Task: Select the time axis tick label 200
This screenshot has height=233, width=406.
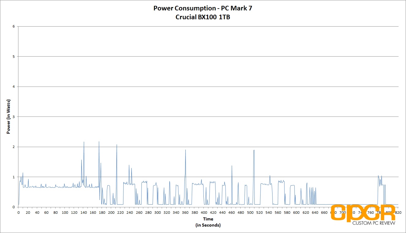Action: click(111, 212)
